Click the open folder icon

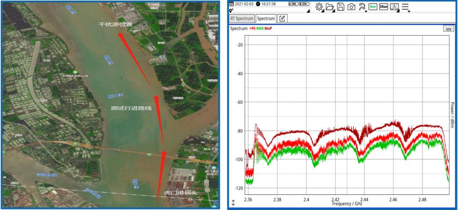pyautogui.click(x=330, y=7)
